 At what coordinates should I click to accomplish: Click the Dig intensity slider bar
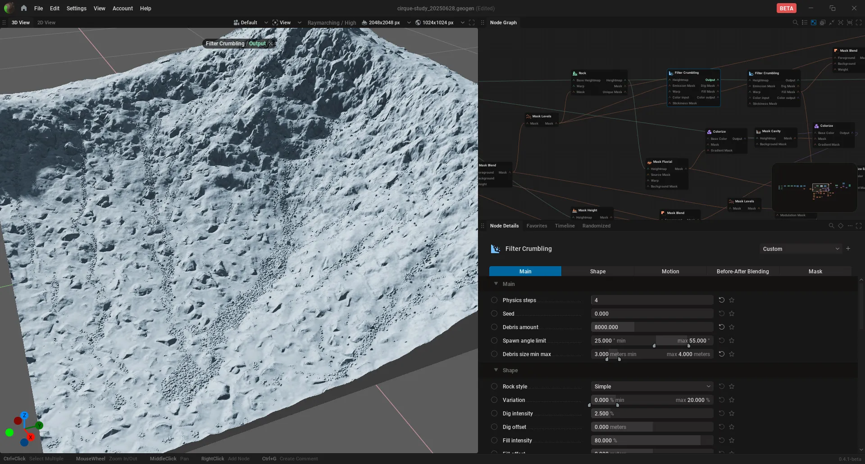click(652, 413)
